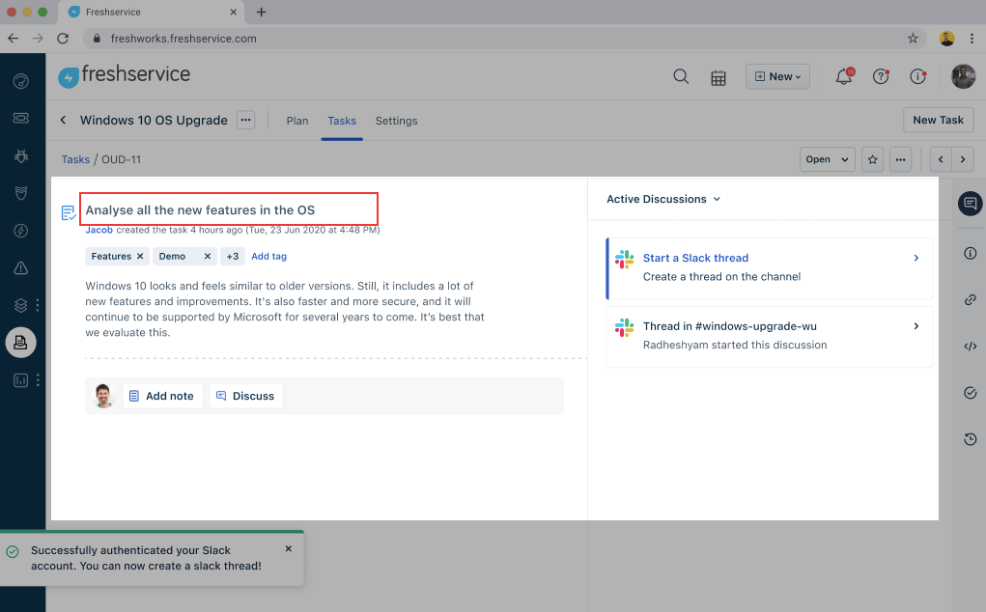Open the reports chart icon in sidebar
The width and height of the screenshot is (986, 612).
point(20,380)
